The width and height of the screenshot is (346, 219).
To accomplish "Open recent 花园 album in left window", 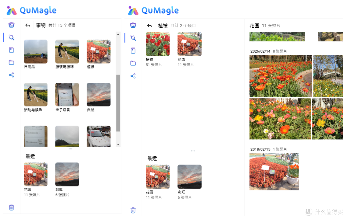I will click(36, 174).
